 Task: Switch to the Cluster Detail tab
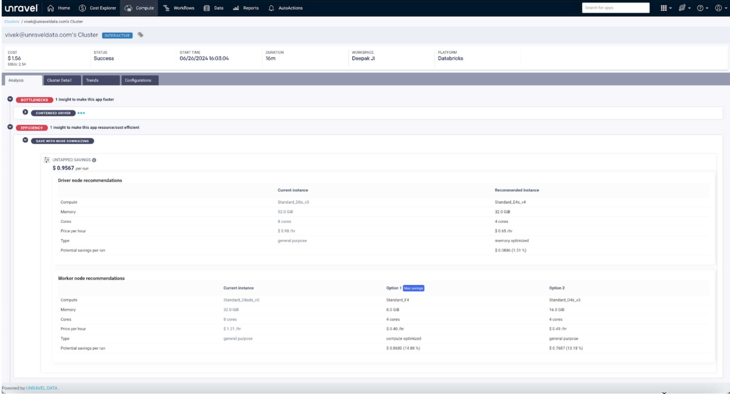(59, 80)
